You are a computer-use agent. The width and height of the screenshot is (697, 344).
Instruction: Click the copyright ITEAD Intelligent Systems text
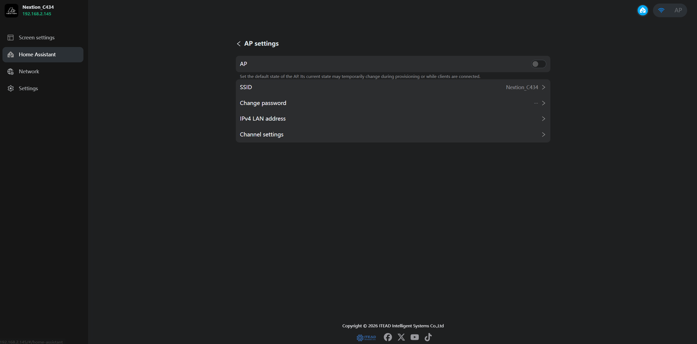point(393,326)
